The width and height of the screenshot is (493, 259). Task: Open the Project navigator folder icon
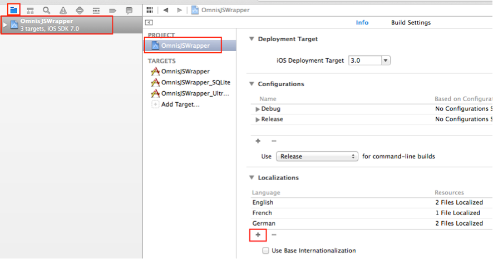(13, 11)
